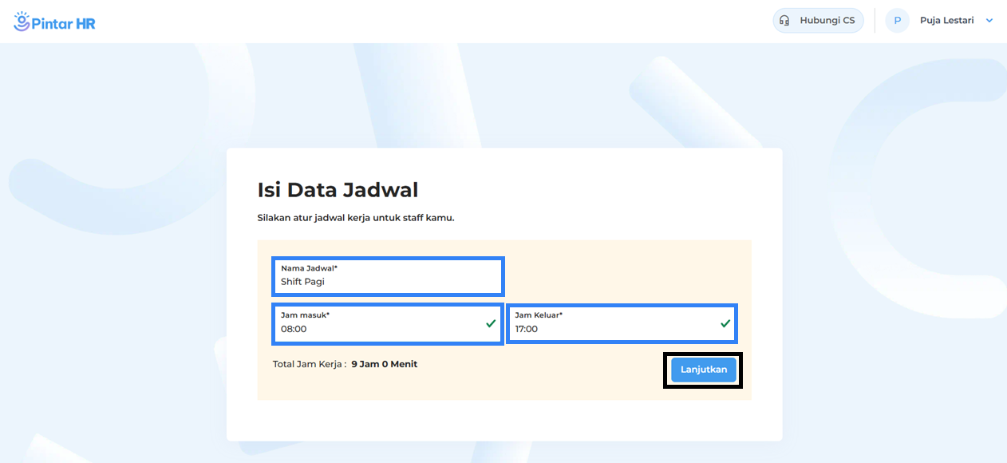1007x463 pixels.
Task: Expand chevron next to Puja Lestari
Action: click(x=989, y=21)
